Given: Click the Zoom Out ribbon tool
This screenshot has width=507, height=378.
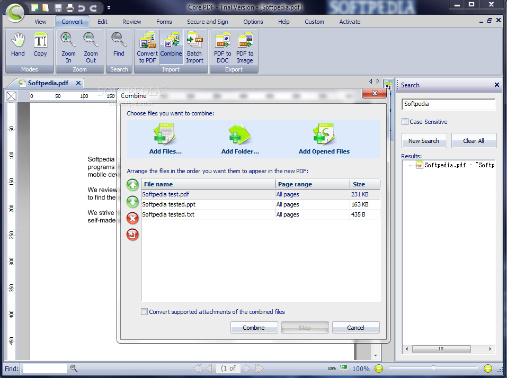Looking at the screenshot, I should click(x=91, y=48).
